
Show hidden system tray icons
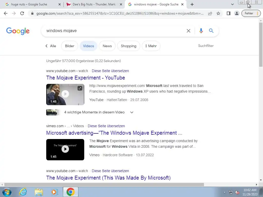pyautogui.click(x=224, y=192)
